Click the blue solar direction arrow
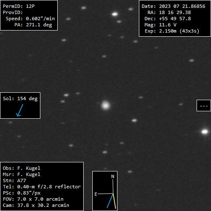Screen dimensions: 211x211 (x=20, y=110)
